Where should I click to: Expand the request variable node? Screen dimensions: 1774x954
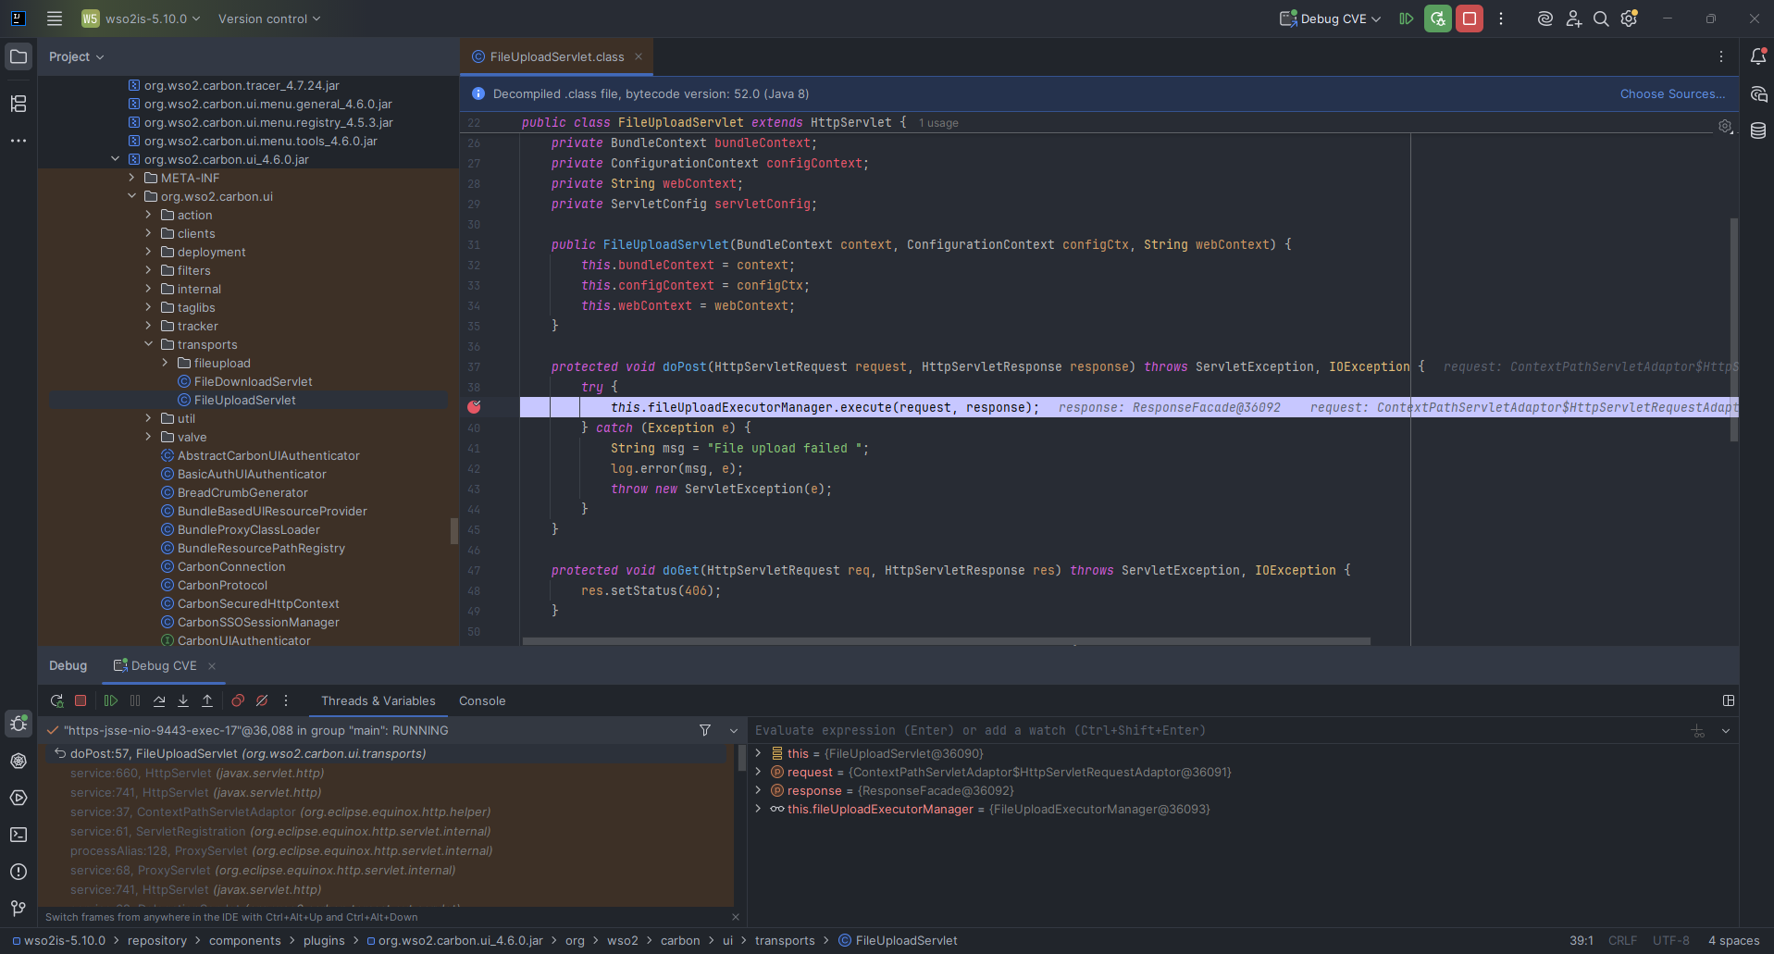[759, 772]
